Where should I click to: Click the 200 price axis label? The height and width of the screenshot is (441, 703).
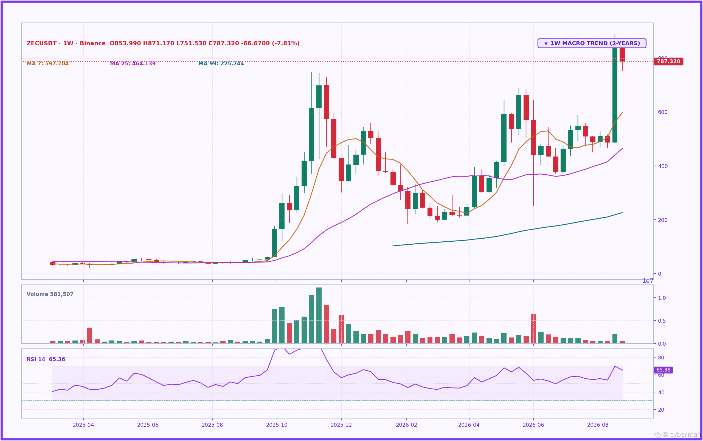662,220
